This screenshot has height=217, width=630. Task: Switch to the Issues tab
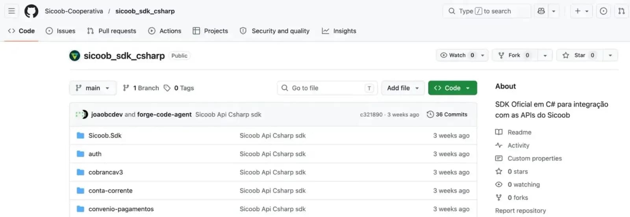click(60, 31)
